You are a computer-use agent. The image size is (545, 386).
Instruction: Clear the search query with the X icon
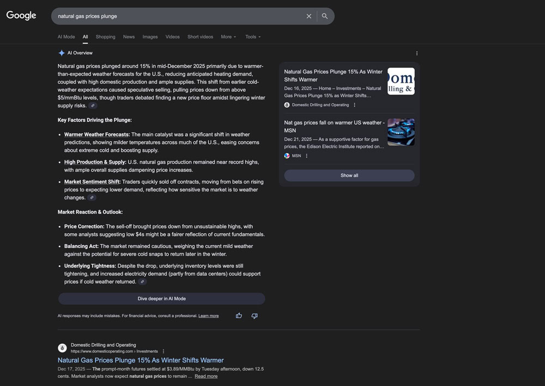point(308,16)
